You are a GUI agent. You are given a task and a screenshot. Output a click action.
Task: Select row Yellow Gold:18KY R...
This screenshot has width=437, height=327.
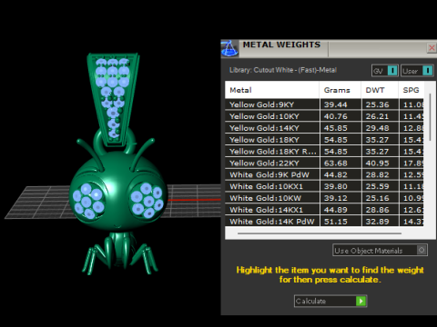(324, 152)
